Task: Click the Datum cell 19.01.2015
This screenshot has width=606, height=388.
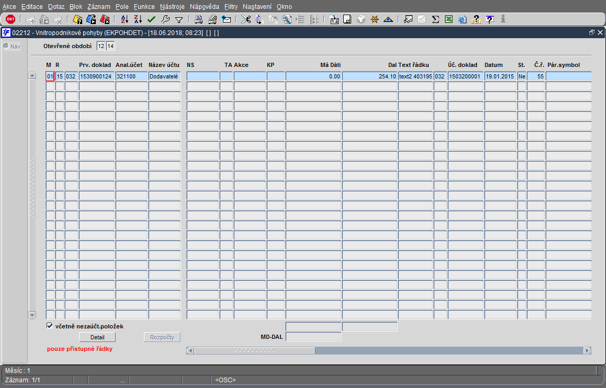Action: click(500, 76)
